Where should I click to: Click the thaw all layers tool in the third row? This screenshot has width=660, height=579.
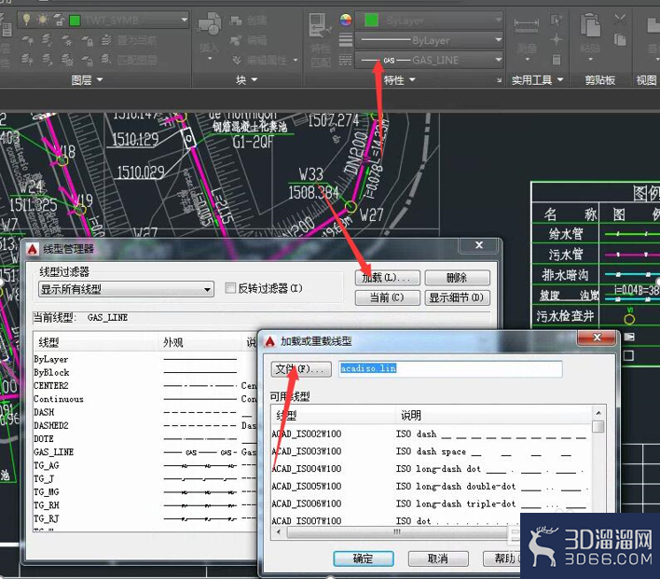click(67, 60)
